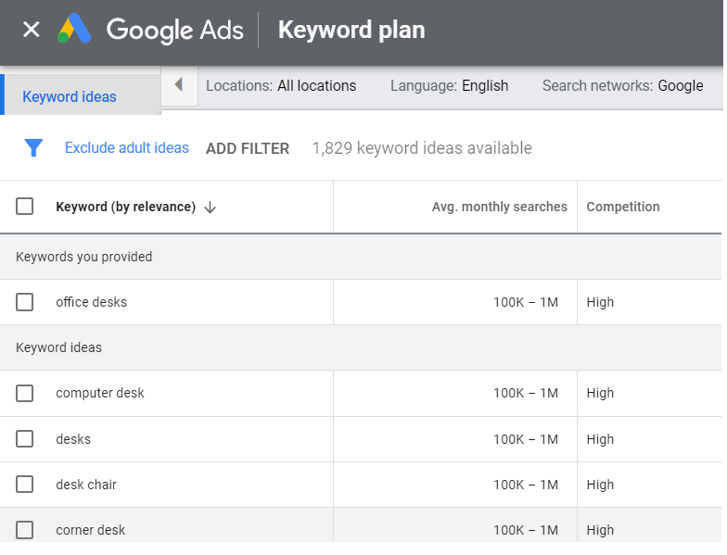The width and height of the screenshot is (727, 555).
Task: Click the Keyword (by relevance) column header
Action: 125,207
